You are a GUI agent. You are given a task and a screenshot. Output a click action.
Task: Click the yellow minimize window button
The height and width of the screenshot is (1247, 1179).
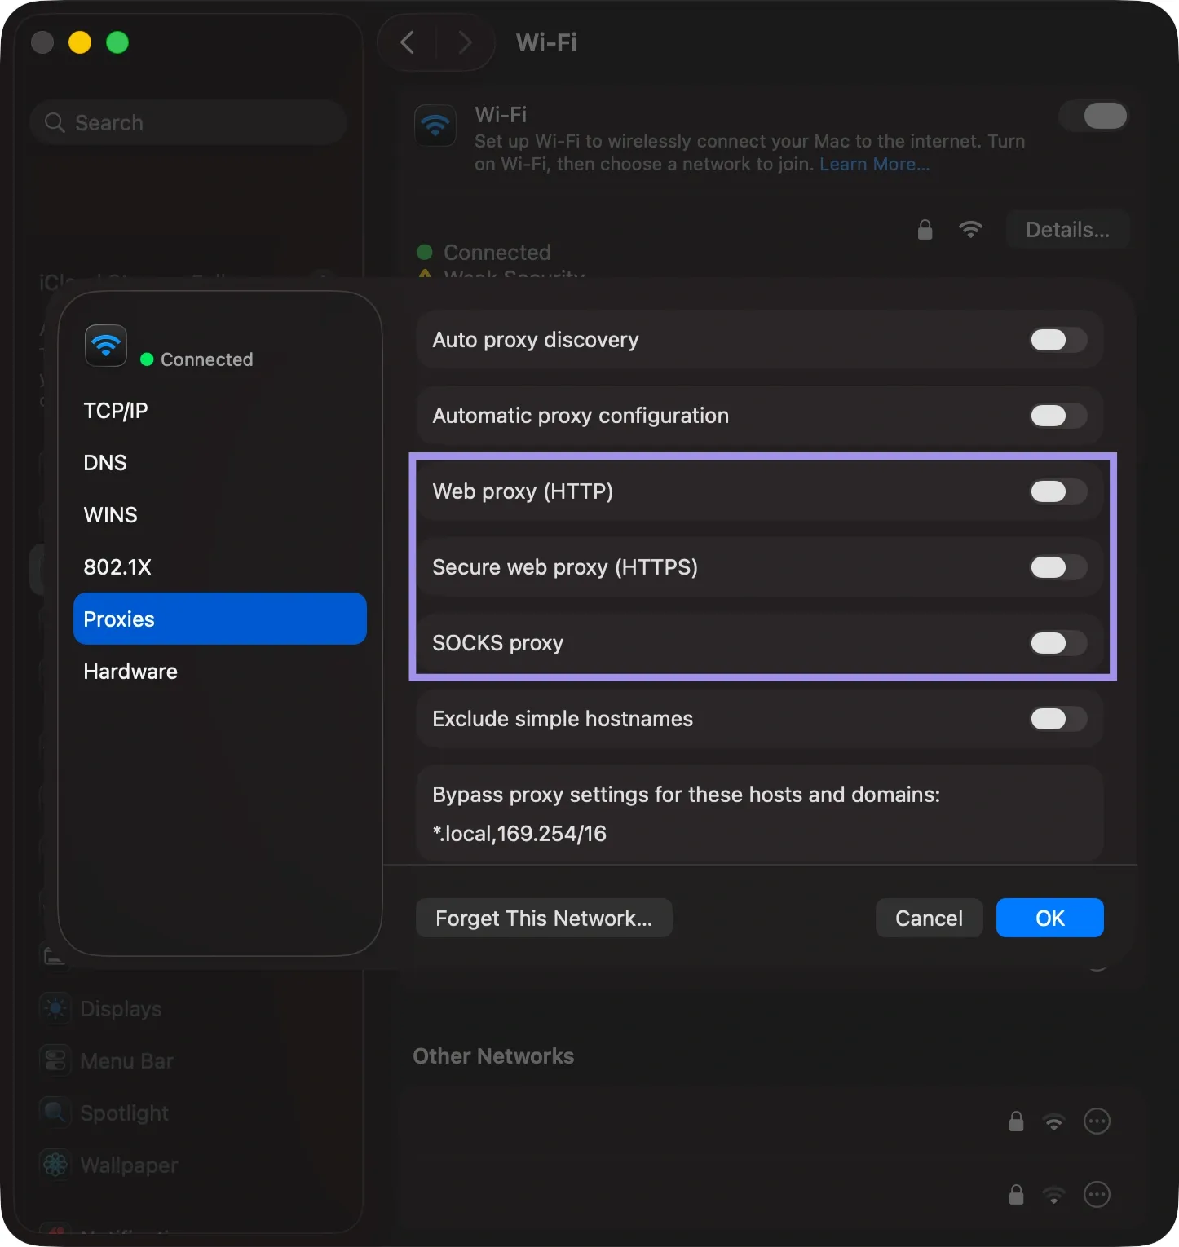pyautogui.click(x=80, y=42)
